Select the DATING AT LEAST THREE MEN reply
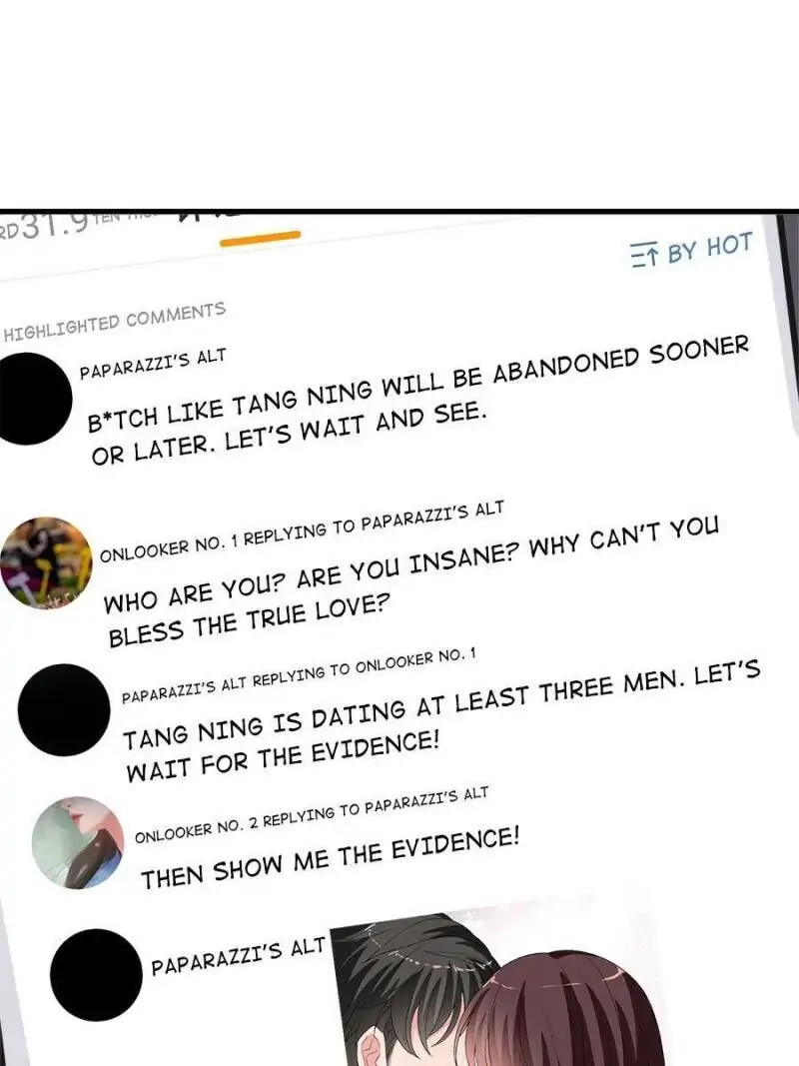Screen dimensions: 799x1066 [441, 722]
